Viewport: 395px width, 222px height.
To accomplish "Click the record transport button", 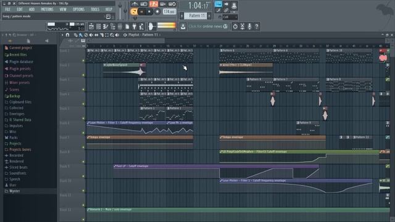I will [x=157, y=12].
